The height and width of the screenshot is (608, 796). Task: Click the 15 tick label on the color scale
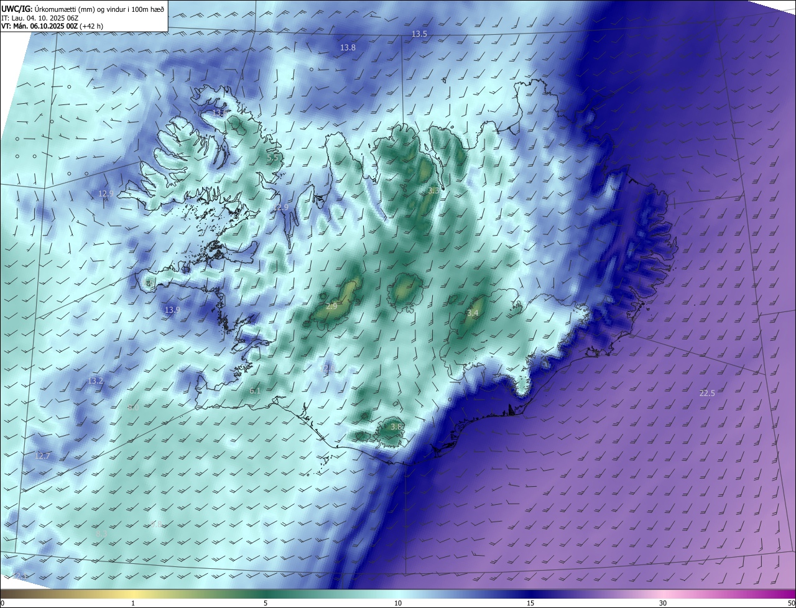530,603
